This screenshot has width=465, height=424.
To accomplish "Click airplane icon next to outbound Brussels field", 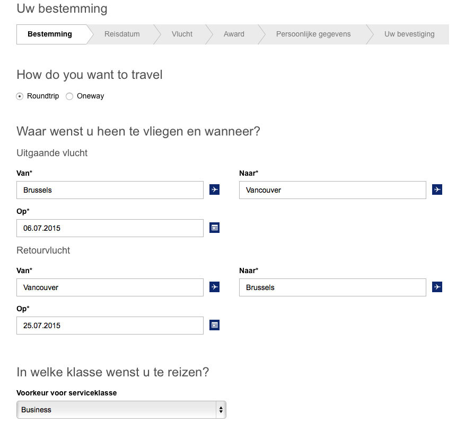I will tap(214, 190).
